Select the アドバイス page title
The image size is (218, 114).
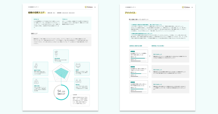130,13
